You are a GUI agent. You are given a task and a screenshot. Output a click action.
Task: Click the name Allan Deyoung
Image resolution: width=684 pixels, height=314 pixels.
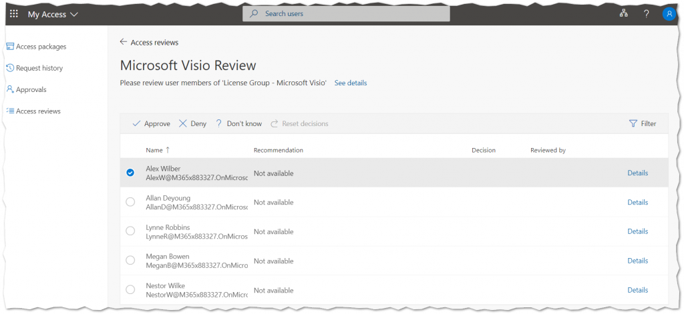168,198
